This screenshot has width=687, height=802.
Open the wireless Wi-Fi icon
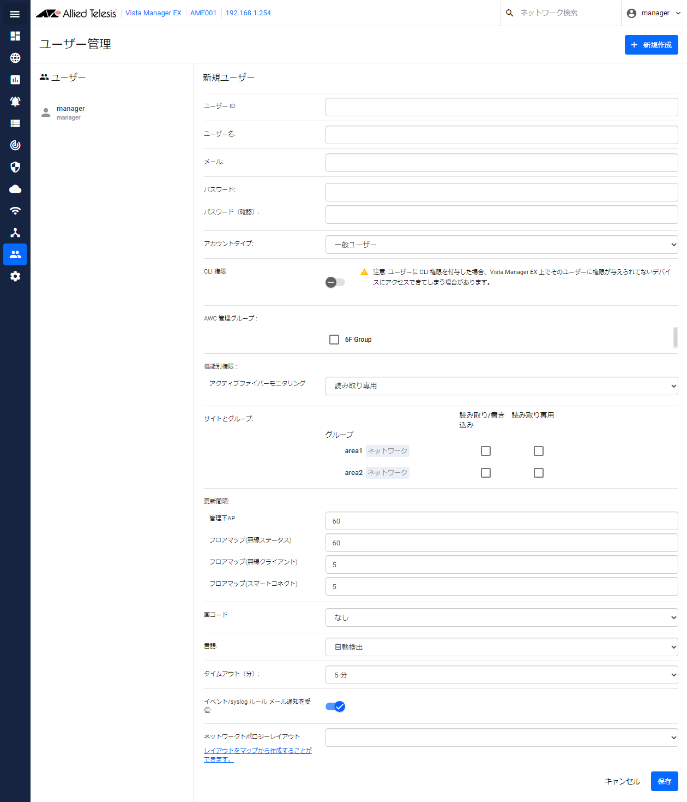(x=15, y=211)
